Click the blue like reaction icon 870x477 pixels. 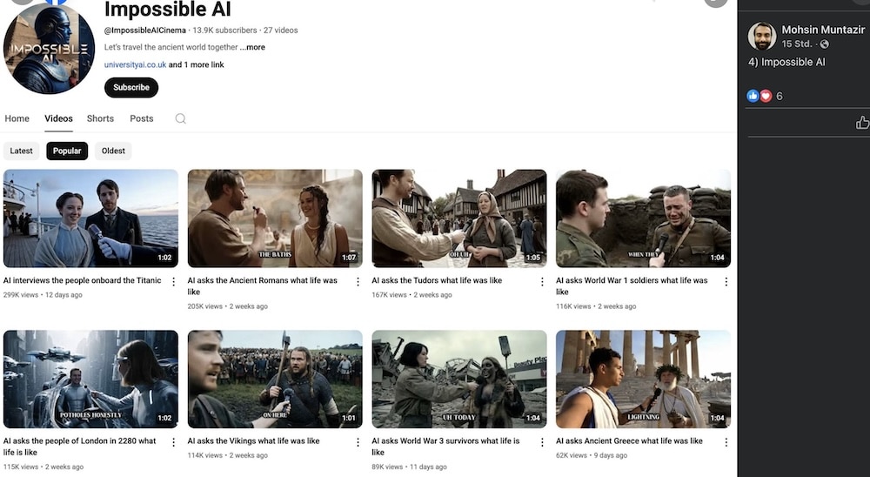coord(753,96)
